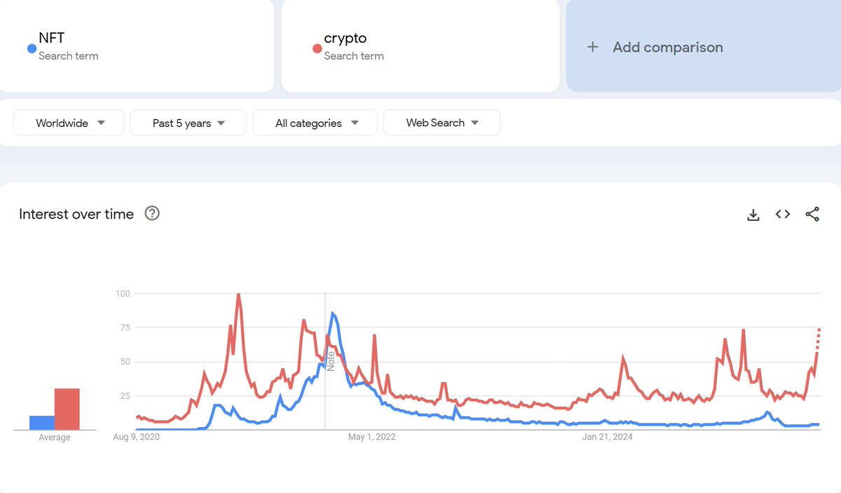Click Add comparison label text
Viewport: 841px width, 493px height.
[668, 47]
